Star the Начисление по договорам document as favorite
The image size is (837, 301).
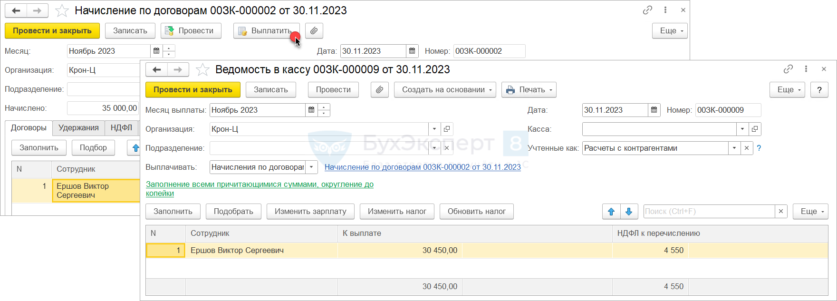click(x=62, y=10)
